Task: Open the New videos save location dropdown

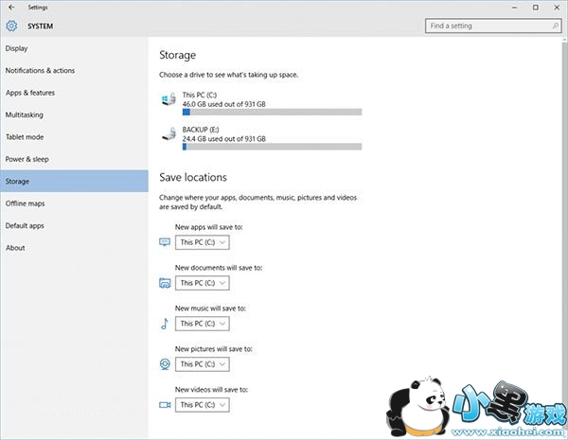Action: coord(203,404)
